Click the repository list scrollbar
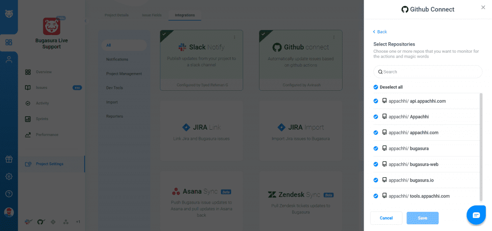492x231 pixels. [481, 147]
